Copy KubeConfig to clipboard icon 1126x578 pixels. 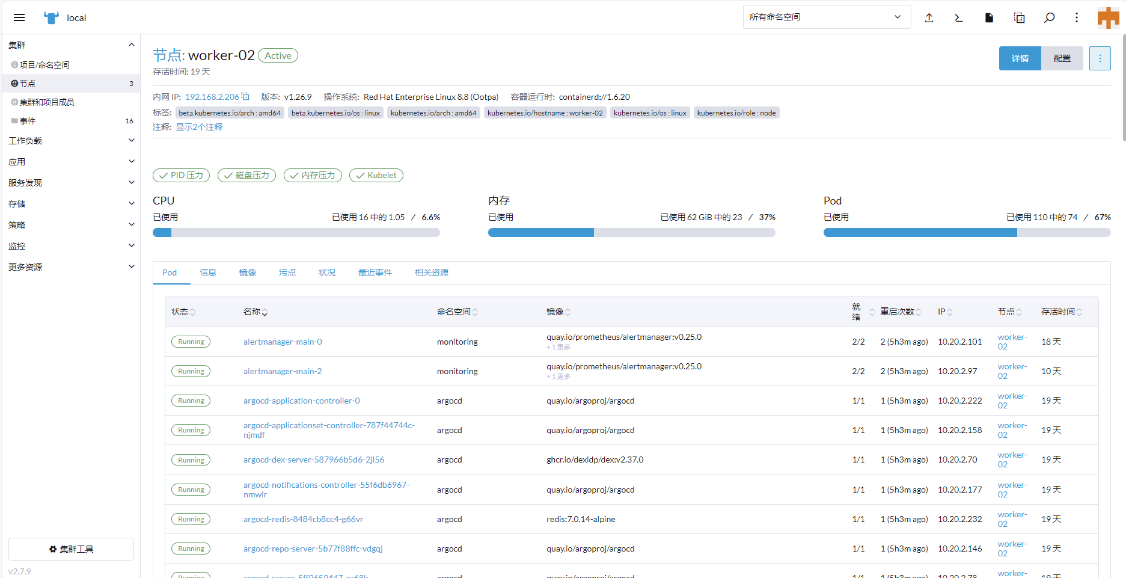tap(1019, 17)
